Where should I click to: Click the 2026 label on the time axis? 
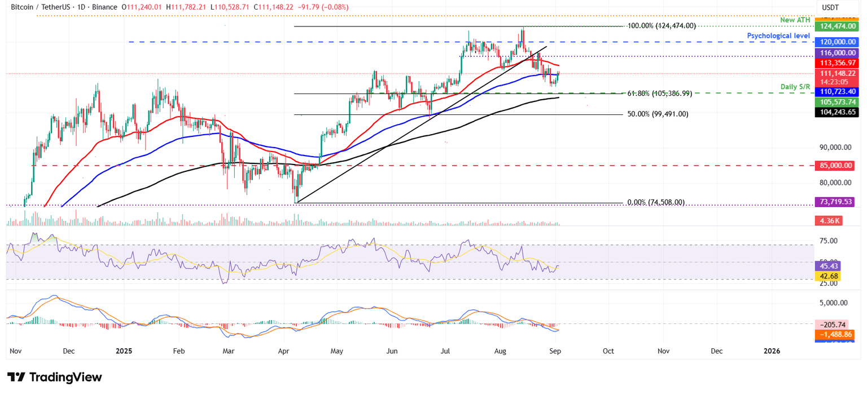772,350
